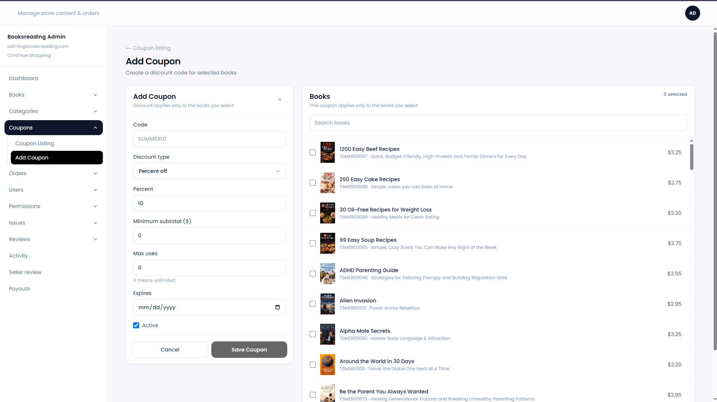The height and width of the screenshot is (402, 717).
Task: Go to the Dashboard menu item
Action: coord(53,78)
